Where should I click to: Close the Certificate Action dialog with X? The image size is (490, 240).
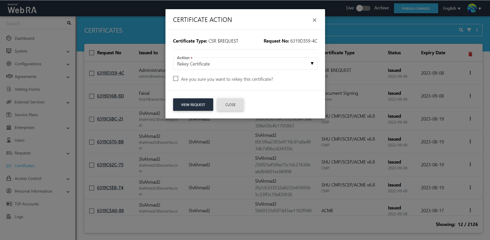click(314, 20)
